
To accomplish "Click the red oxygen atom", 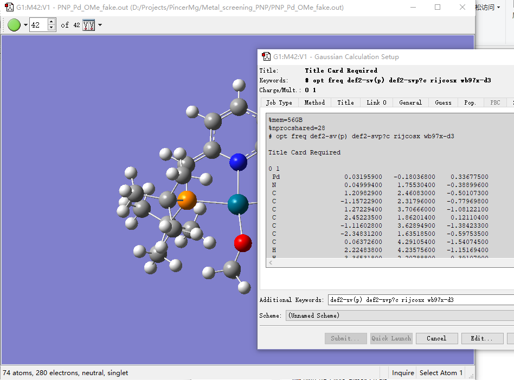I will pos(243,243).
